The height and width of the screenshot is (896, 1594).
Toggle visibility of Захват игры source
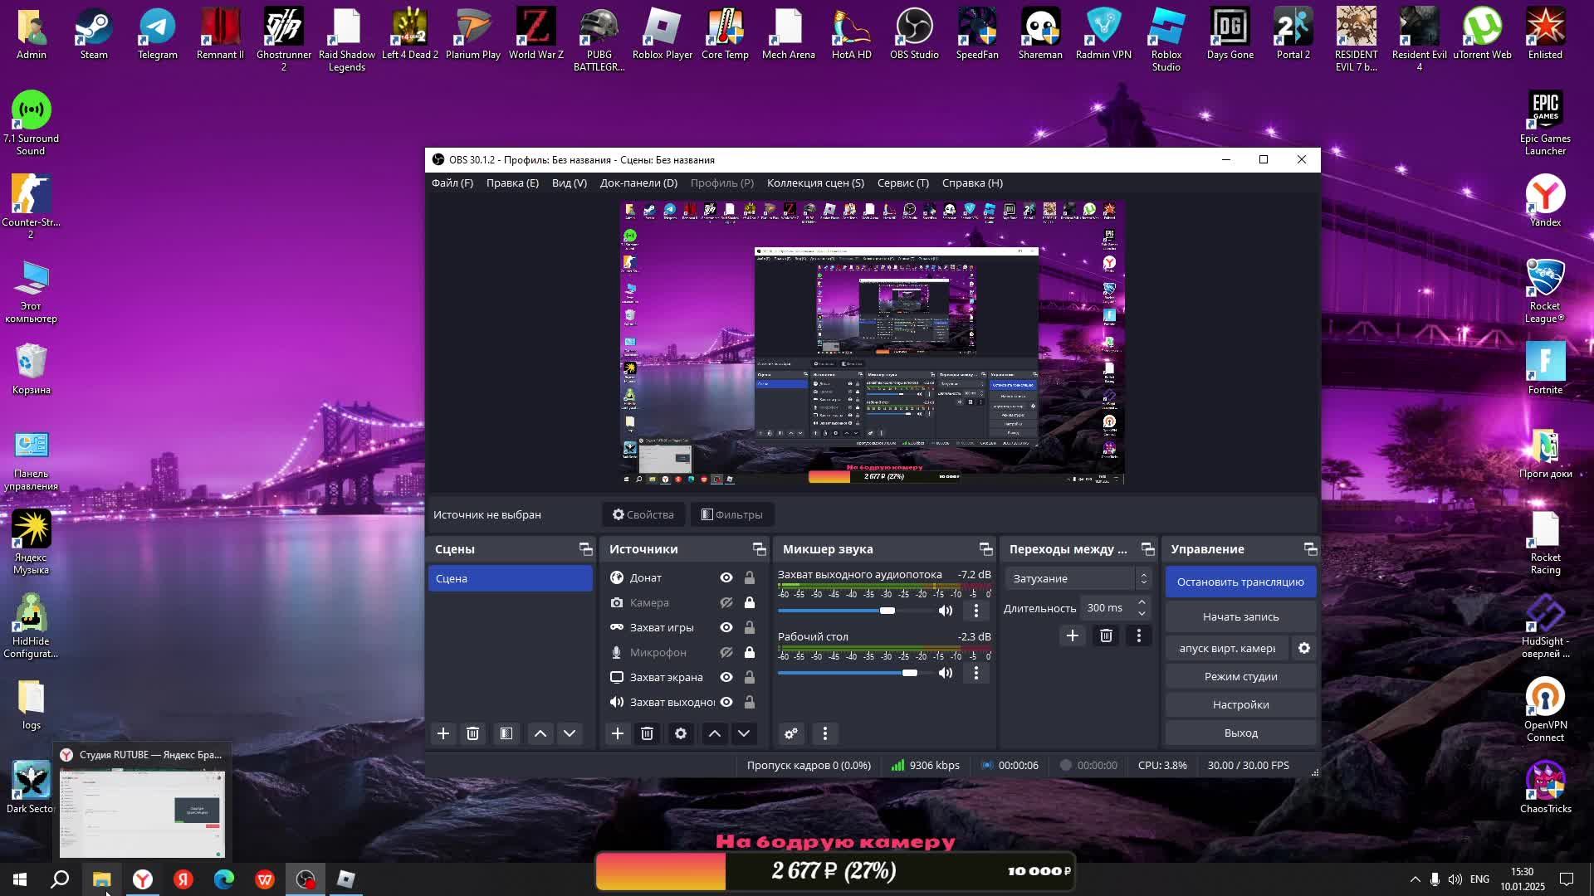pos(726,627)
